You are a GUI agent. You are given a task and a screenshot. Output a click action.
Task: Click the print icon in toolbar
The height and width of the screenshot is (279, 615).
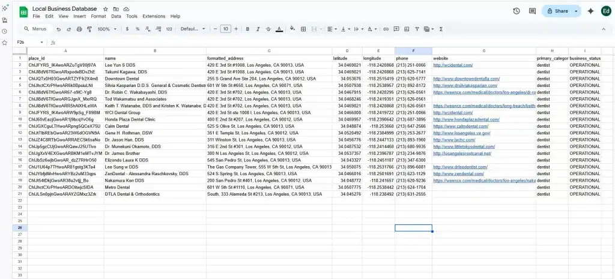(79, 29)
